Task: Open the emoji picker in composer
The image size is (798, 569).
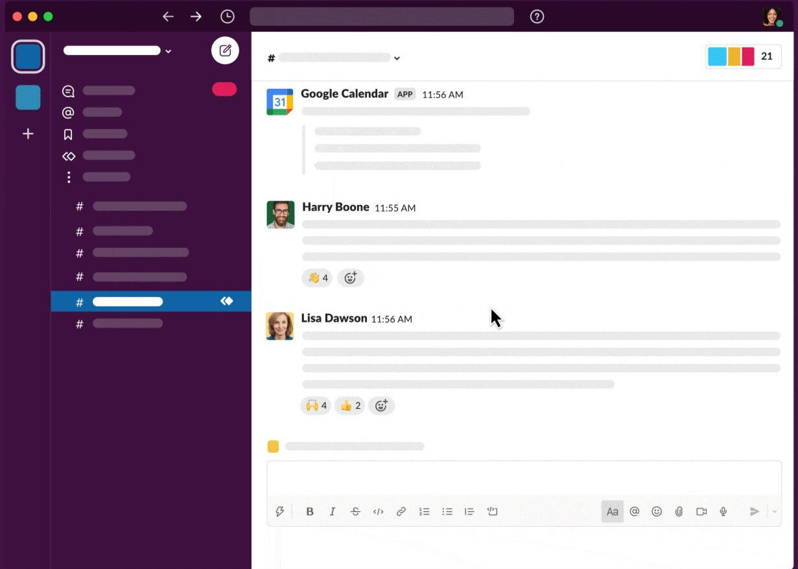Action: pyautogui.click(x=657, y=511)
